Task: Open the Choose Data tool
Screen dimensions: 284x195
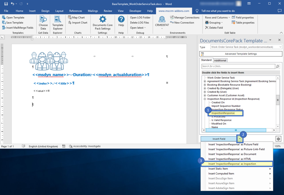Action: click(43, 23)
